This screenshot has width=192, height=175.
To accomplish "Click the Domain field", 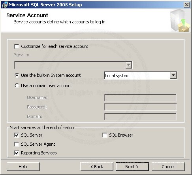I will [141, 116].
